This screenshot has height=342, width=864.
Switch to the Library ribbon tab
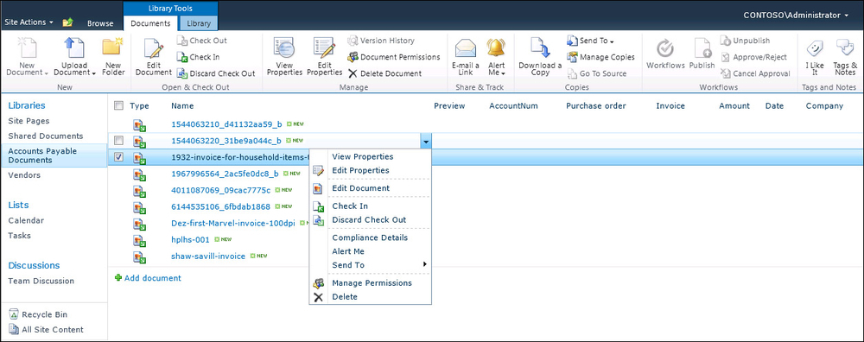click(x=199, y=23)
